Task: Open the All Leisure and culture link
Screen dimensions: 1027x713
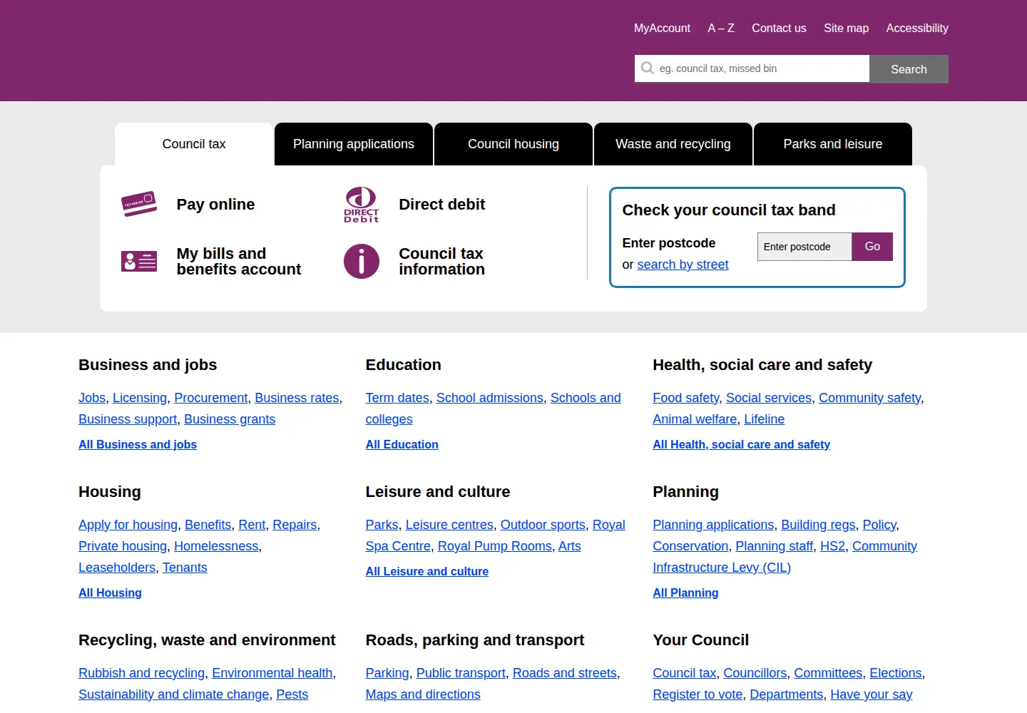Action: 426,571
